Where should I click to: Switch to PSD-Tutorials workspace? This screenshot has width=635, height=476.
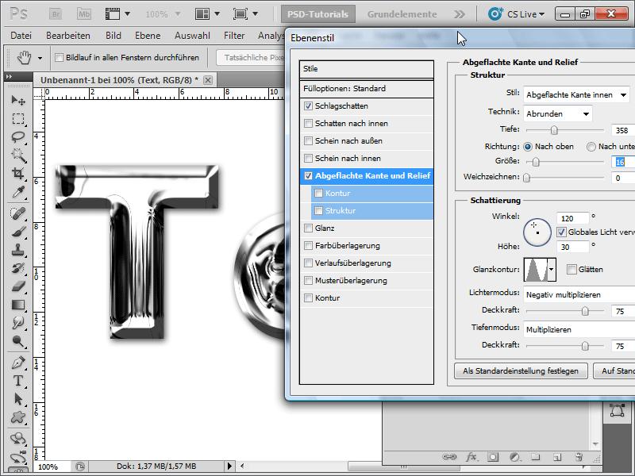(x=318, y=14)
